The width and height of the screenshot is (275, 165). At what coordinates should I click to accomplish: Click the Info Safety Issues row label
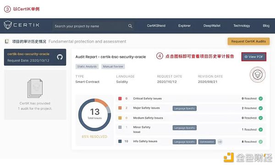(x=145, y=141)
